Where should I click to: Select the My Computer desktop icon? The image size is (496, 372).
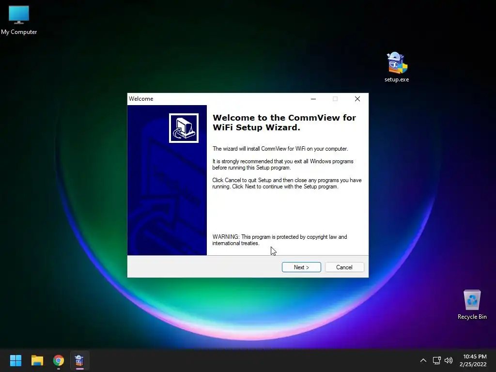point(19,20)
